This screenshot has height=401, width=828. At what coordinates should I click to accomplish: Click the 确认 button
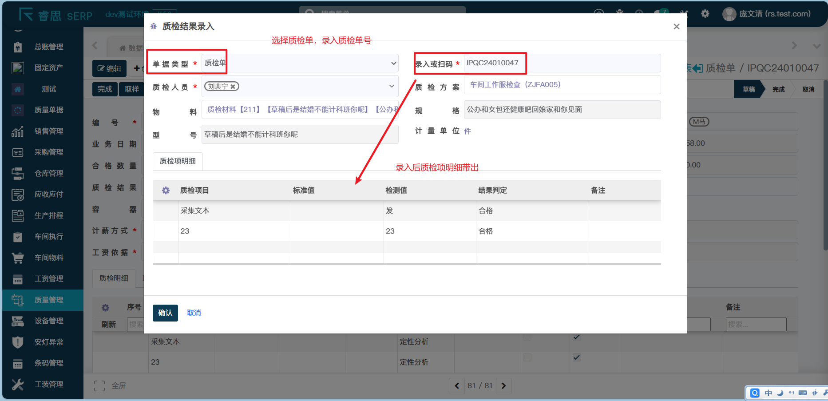point(165,313)
